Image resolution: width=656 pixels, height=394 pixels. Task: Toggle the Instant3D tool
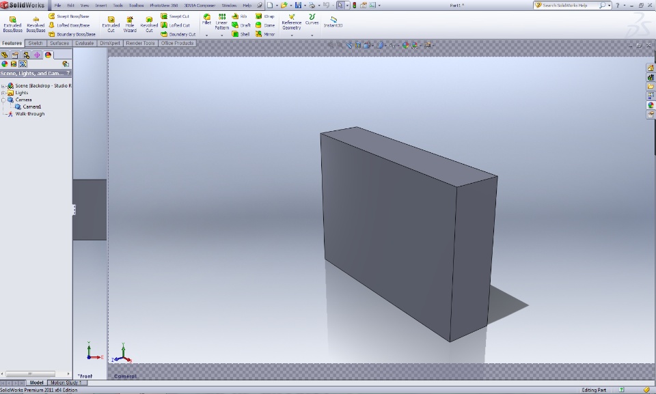[x=333, y=22]
